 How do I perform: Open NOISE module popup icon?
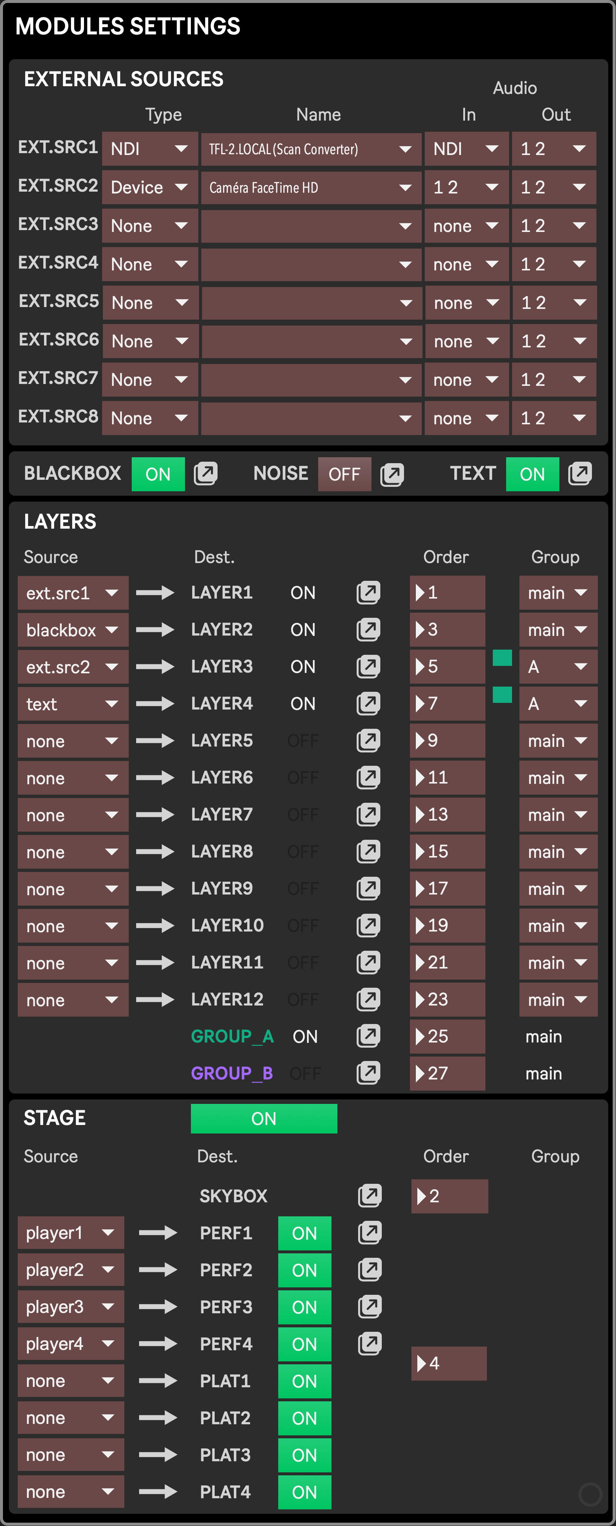coord(392,475)
